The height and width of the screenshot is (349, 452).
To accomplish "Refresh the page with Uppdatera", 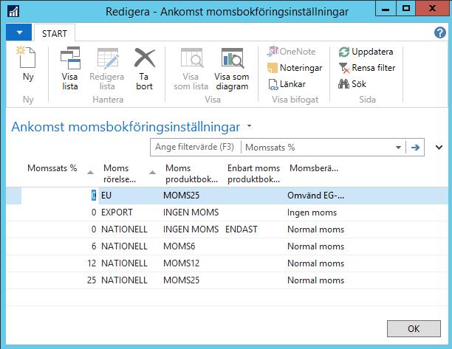I will pos(366,52).
